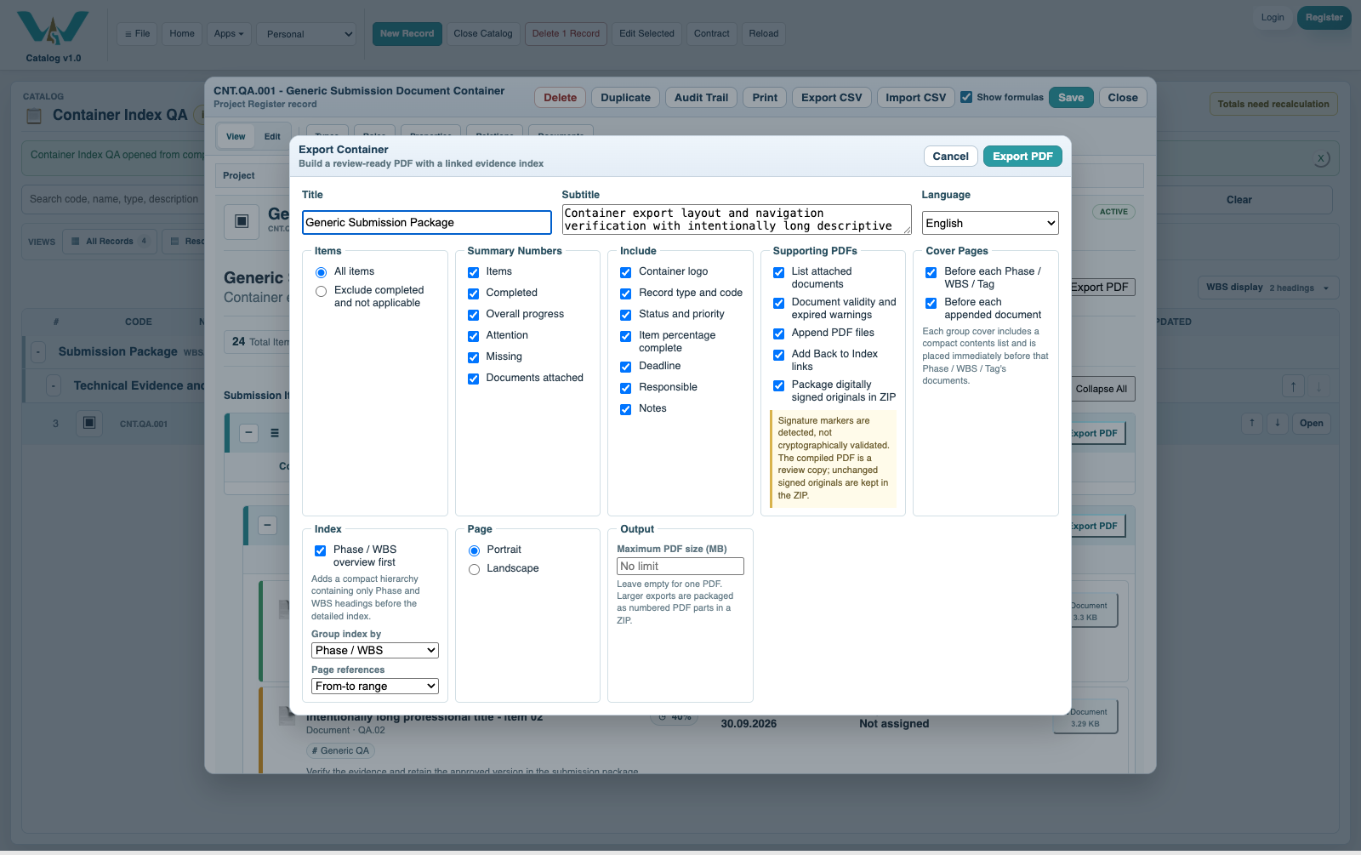The height and width of the screenshot is (855, 1361).
Task: Click the record icon in CNT.QA.001 row
Action: tap(89, 423)
